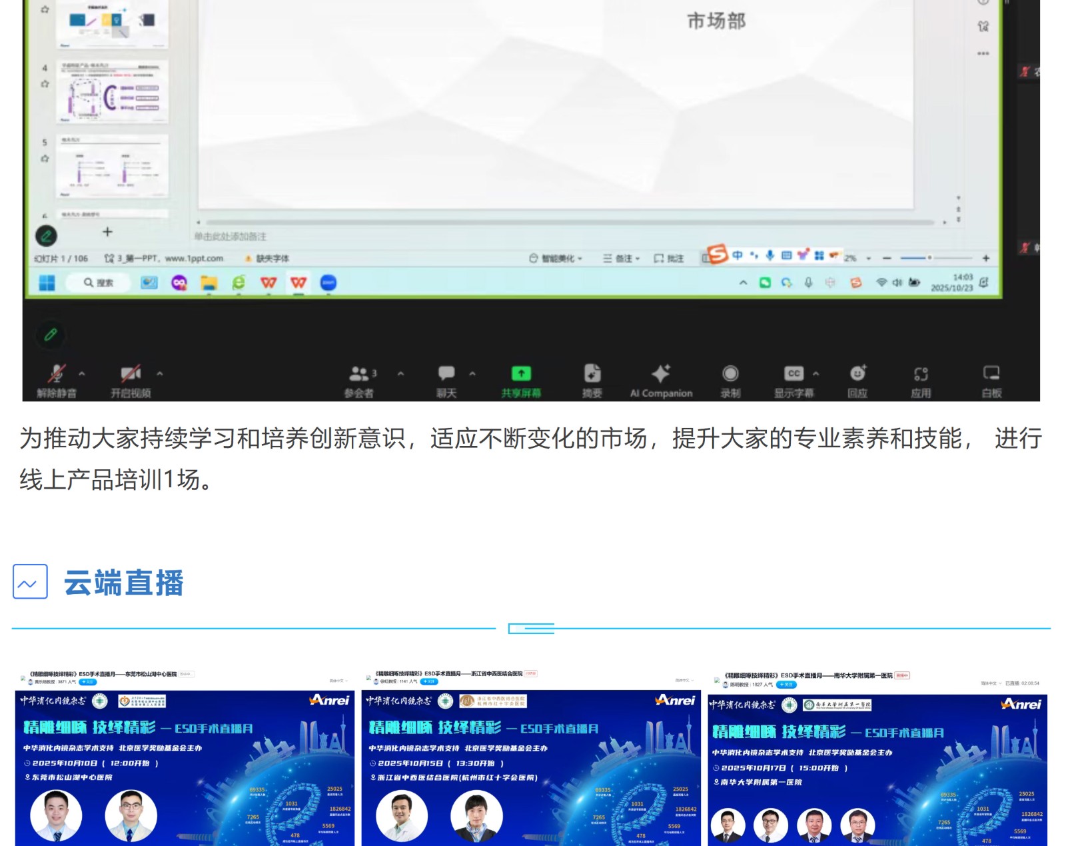The height and width of the screenshot is (846, 1066).
Task: Start recording with 录制 button
Action: pyautogui.click(x=730, y=374)
